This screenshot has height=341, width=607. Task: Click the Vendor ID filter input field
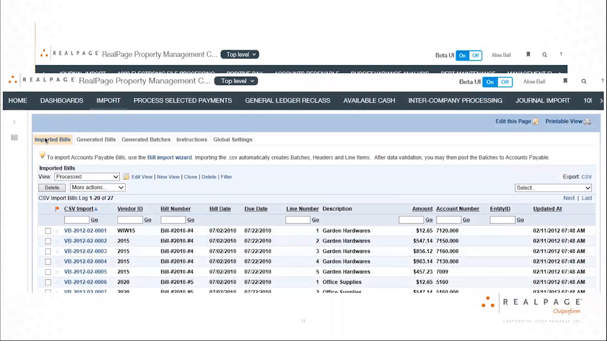pyautogui.click(x=130, y=219)
